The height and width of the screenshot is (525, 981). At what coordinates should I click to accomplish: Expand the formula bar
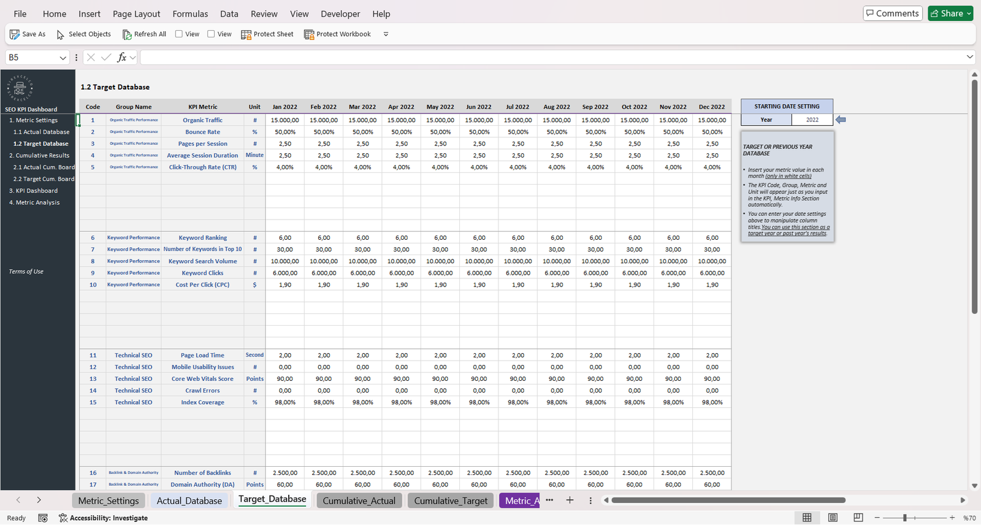point(969,57)
